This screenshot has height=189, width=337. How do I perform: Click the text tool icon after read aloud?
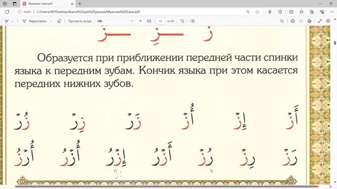point(100,21)
